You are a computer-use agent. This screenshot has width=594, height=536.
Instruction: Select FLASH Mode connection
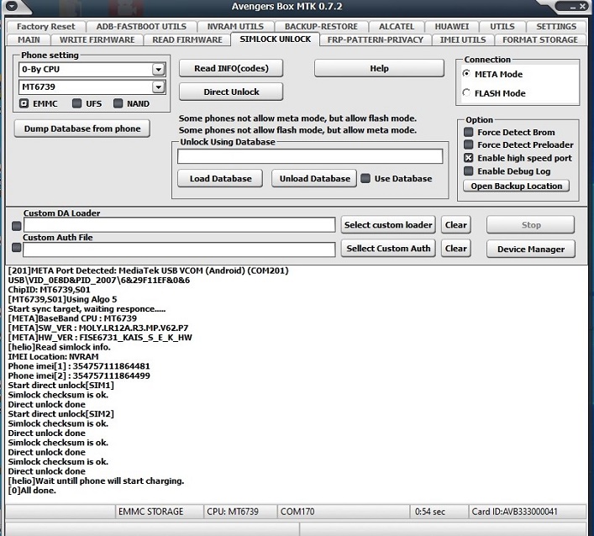[467, 92]
